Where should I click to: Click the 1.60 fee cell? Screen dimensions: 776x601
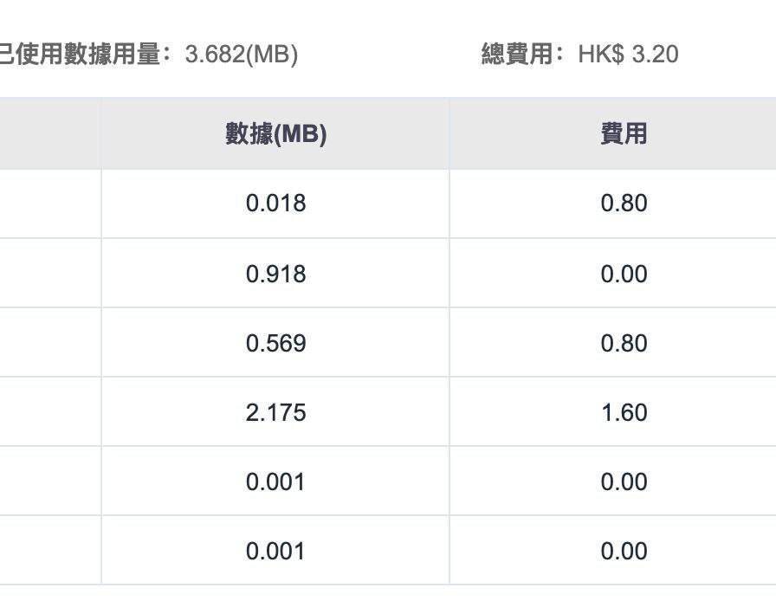(624, 412)
